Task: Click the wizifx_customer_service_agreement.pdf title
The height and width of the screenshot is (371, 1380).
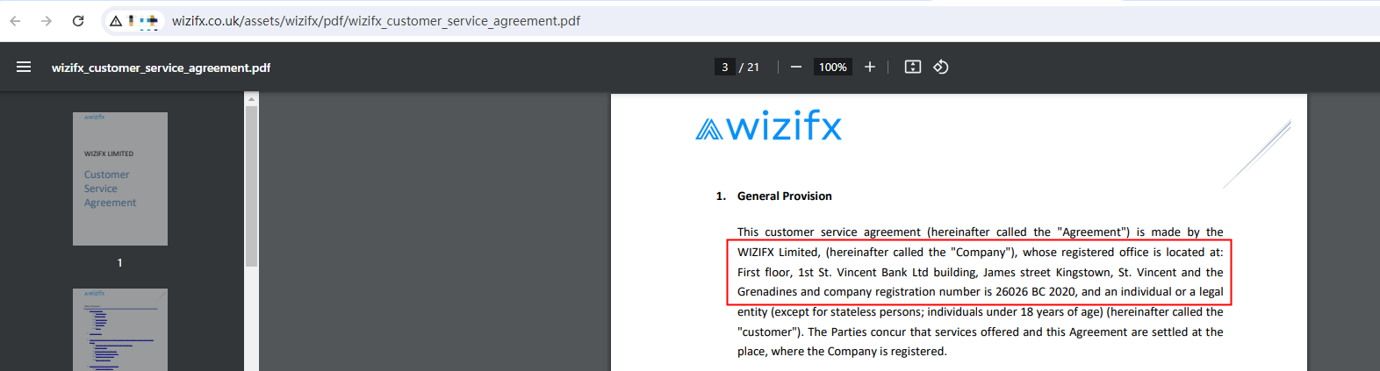Action: pyautogui.click(x=161, y=68)
